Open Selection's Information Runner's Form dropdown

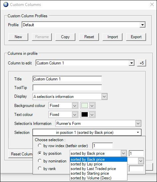[98, 124]
